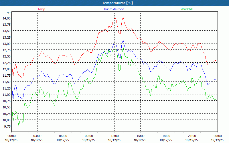Click the 19/12/25 date label
This screenshot has height=143, width=229.
[x=217, y=140]
